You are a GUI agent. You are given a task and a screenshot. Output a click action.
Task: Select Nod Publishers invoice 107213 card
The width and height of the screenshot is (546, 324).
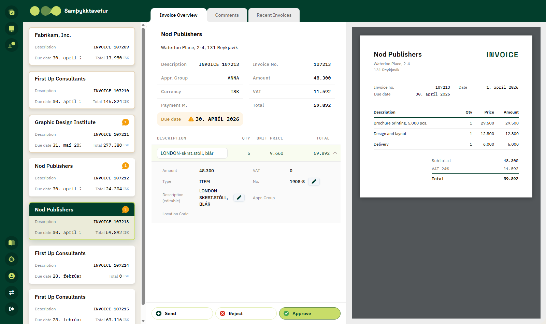82,221
